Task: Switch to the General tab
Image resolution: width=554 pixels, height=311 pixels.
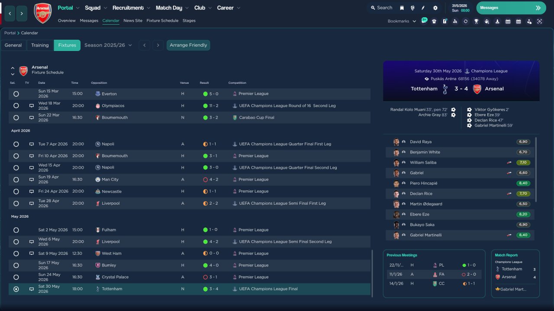Action: (x=13, y=45)
